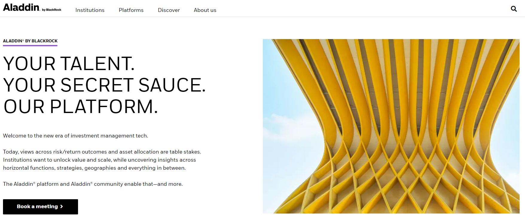Click the ALADDIN BY BLACKROCK section label
Image resolution: width=525 pixels, height=218 pixels.
click(30, 41)
